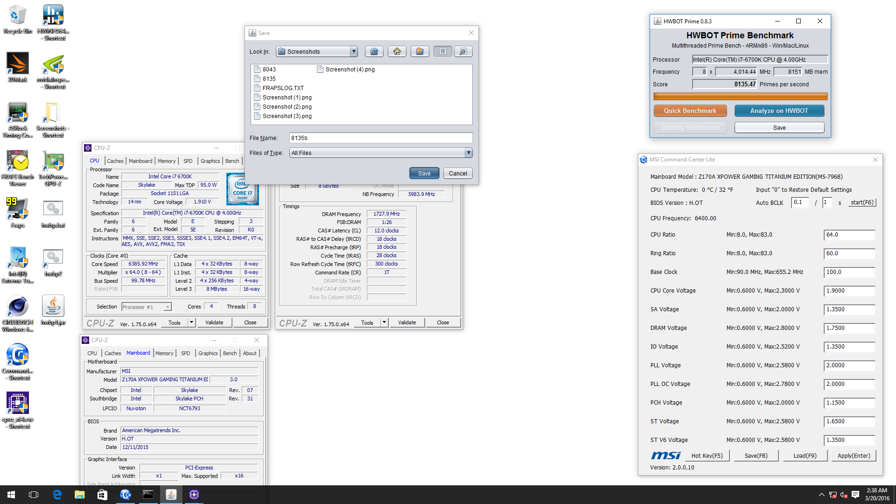Open Windows Store from taskbar
The width and height of the screenshot is (896, 504).
tap(102, 495)
